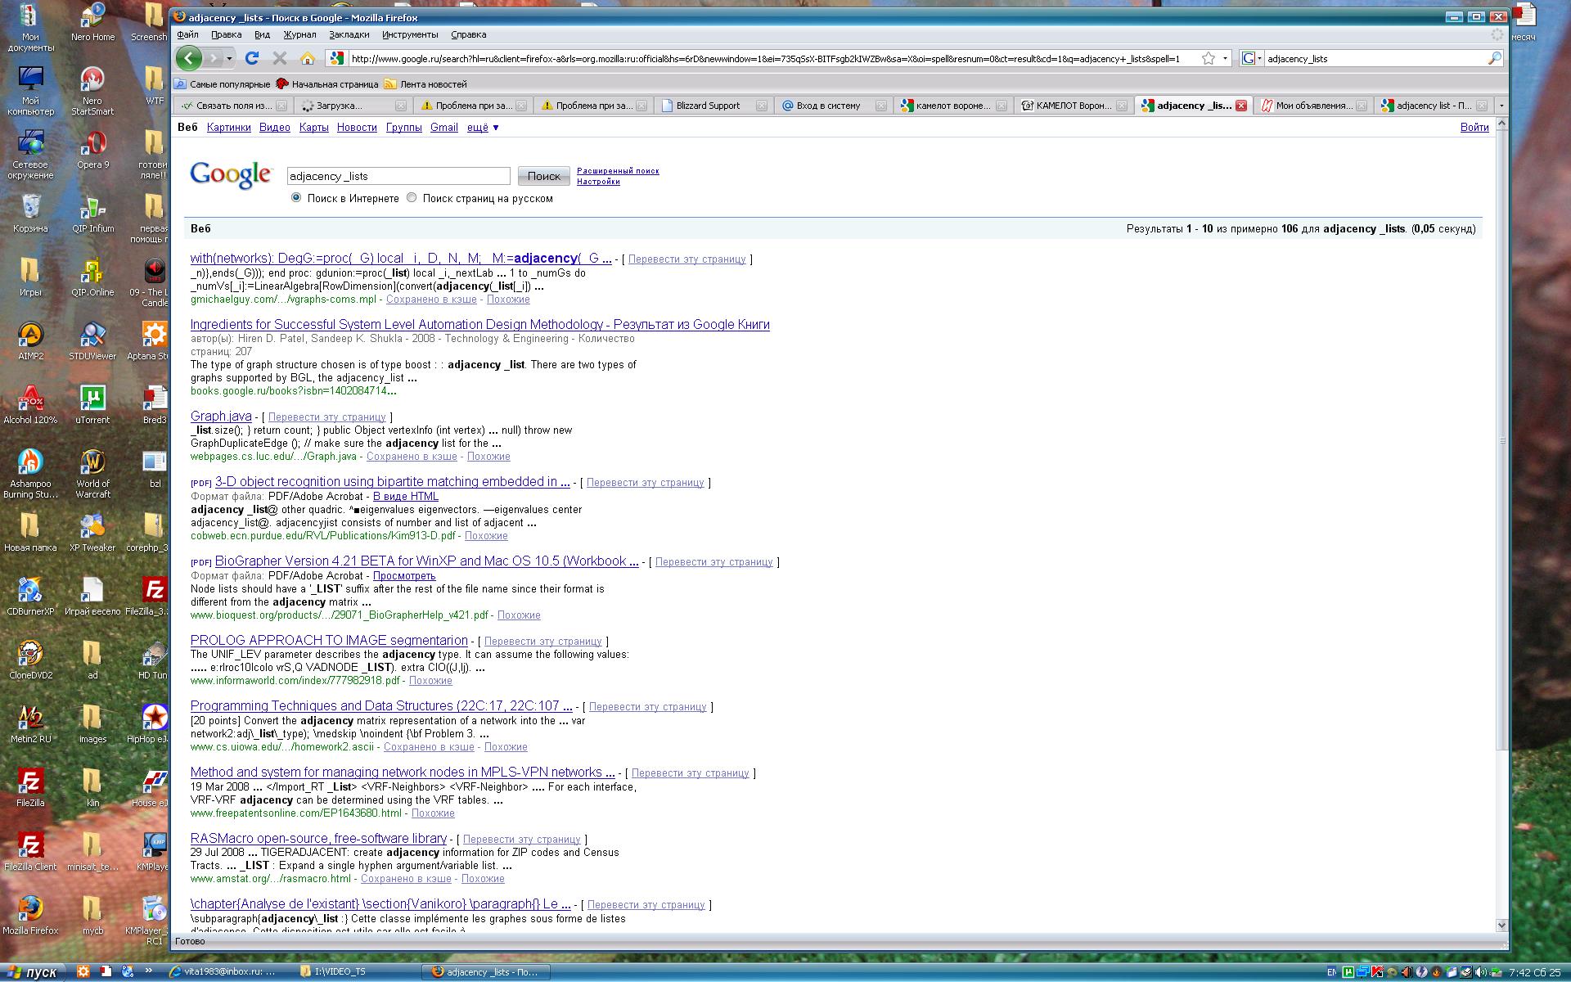Open STDUViewer desktop icon
The image size is (1571, 982).
[x=92, y=341]
